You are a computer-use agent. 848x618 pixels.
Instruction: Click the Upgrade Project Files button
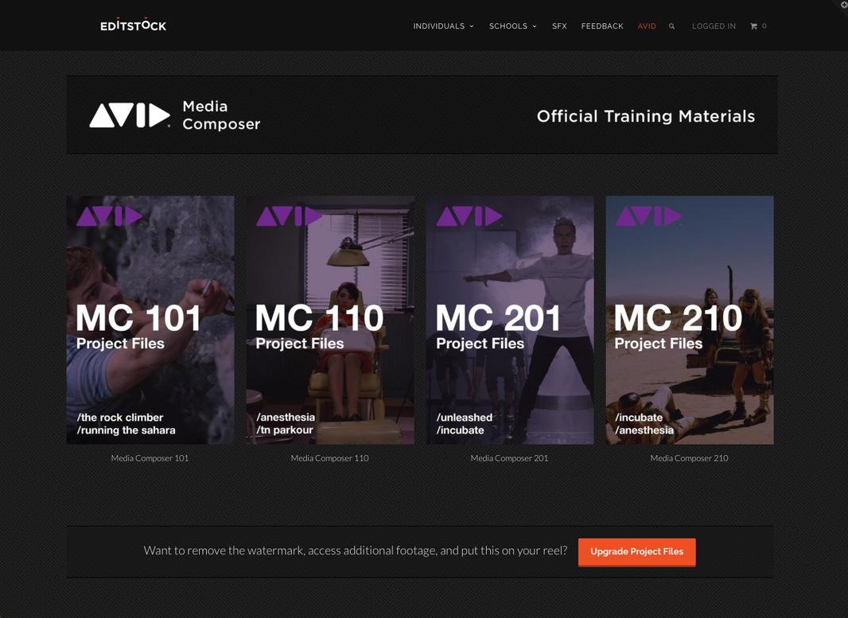(637, 552)
